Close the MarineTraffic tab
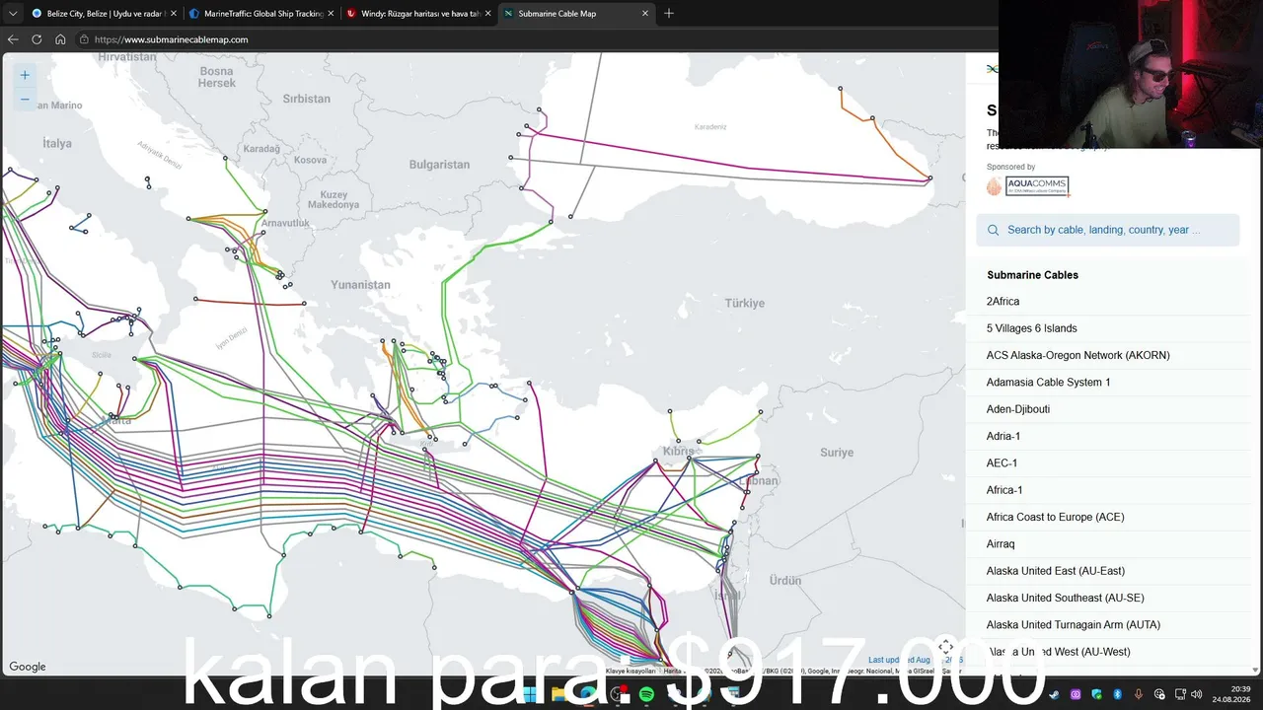The image size is (1263, 710). [331, 14]
